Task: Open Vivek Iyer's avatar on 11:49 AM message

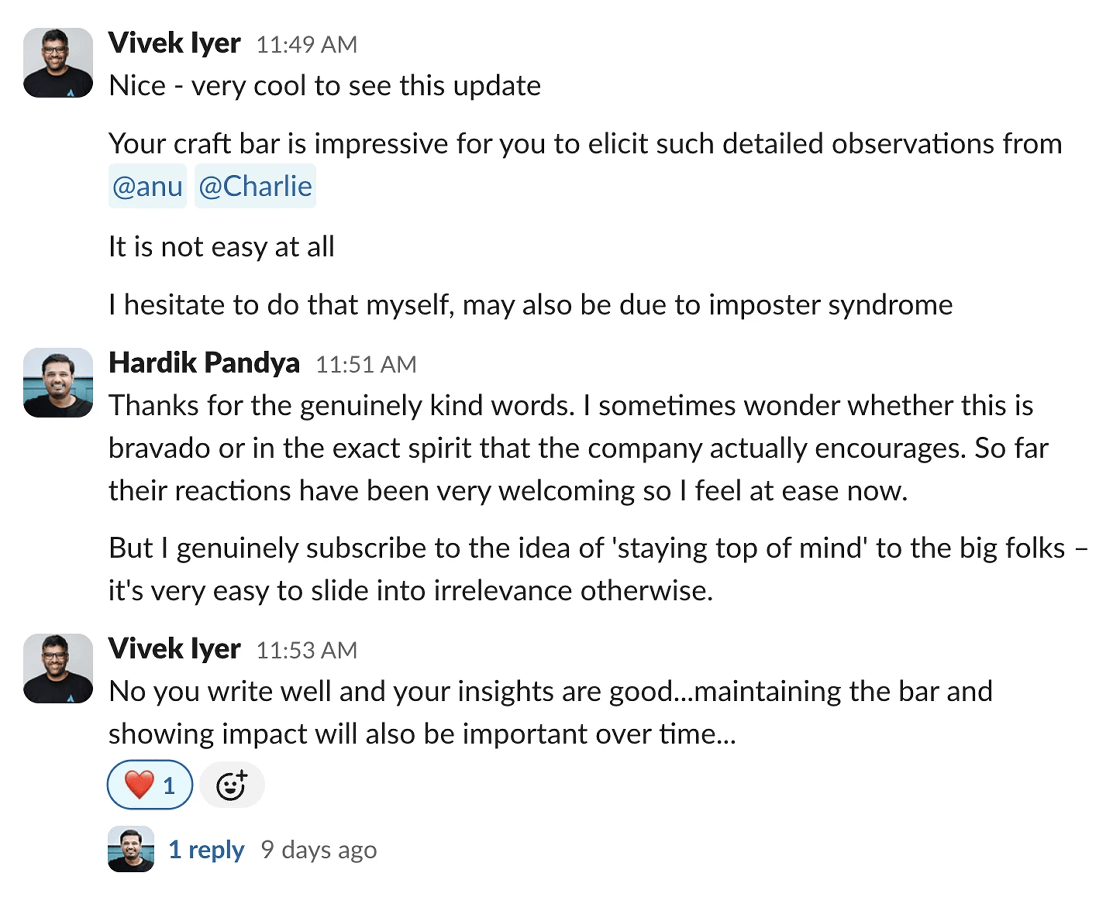Action: pyautogui.click(x=58, y=62)
